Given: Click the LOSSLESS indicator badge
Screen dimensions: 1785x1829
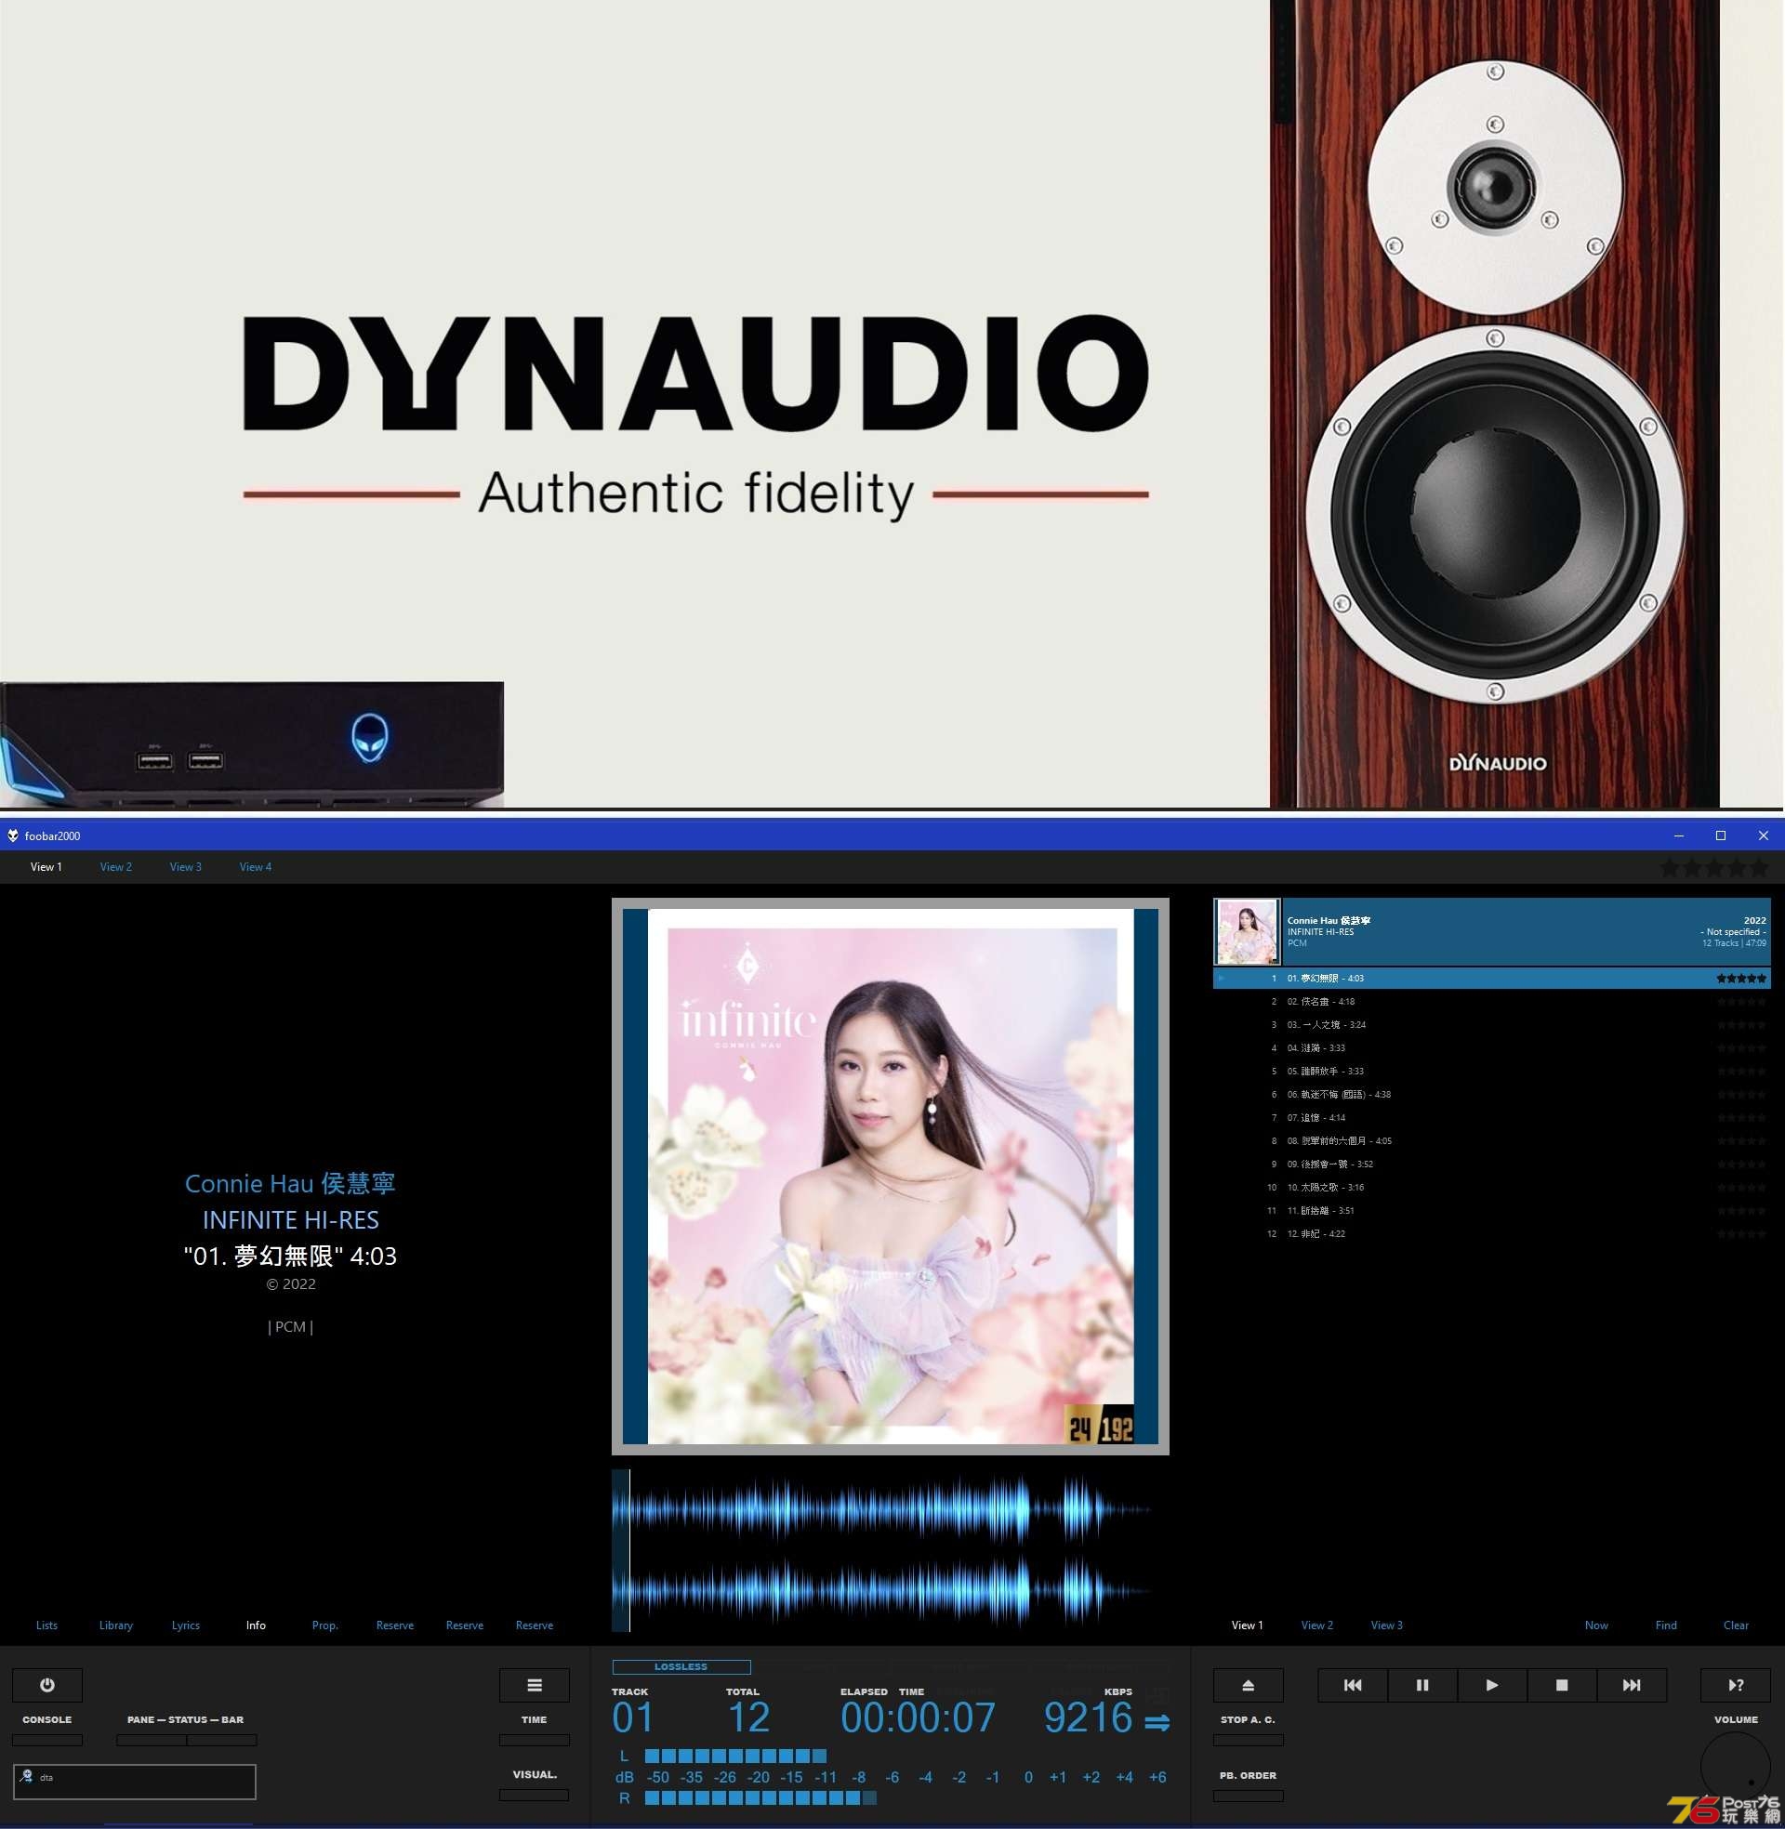Looking at the screenshot, I should [x=681, y=1667].
